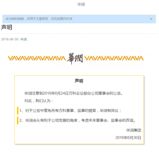Click the sentence about the 2016年6月24日 Vanke board announcement
Viewport: 159px width, 152px height.
tap(73, 93)
